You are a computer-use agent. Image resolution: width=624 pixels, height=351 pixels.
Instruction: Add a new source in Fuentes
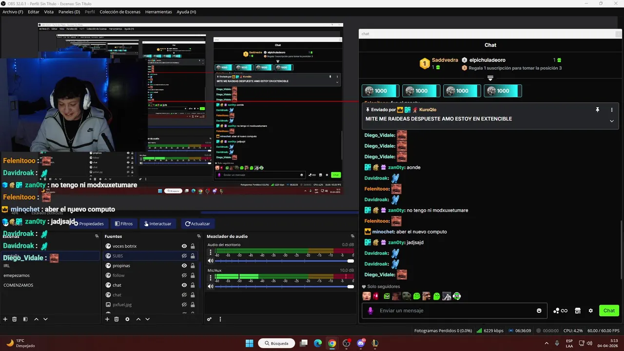tap(107, 319)
